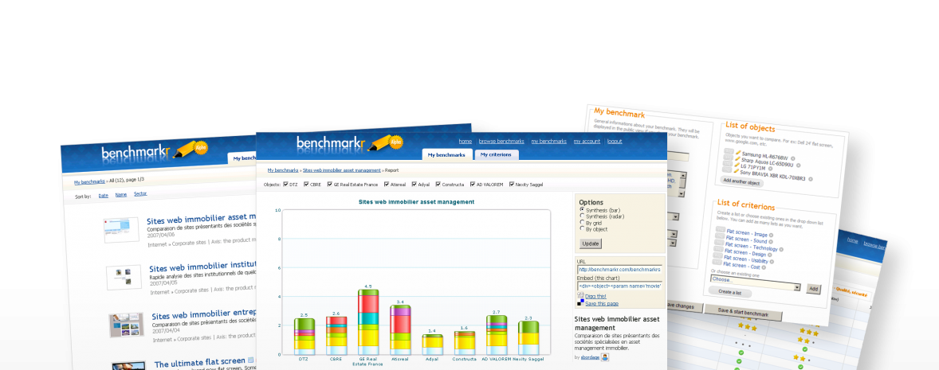Click the Digg this icon

[x=580, y=295]
